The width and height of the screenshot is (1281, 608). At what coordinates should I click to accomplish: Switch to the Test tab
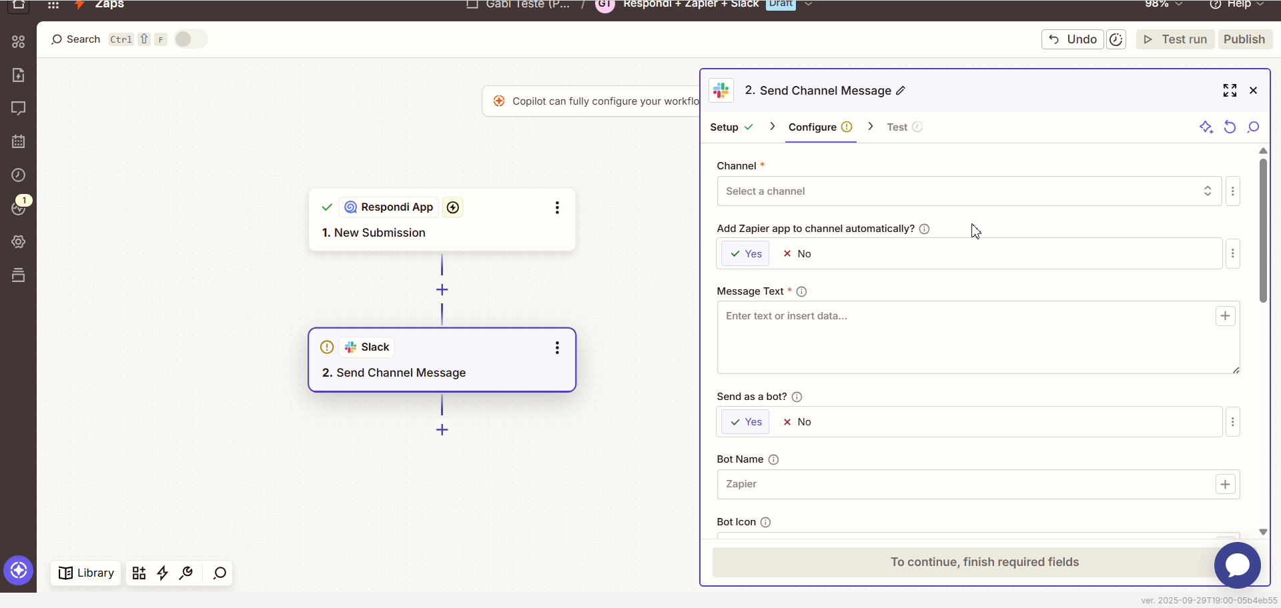[905, 127]
